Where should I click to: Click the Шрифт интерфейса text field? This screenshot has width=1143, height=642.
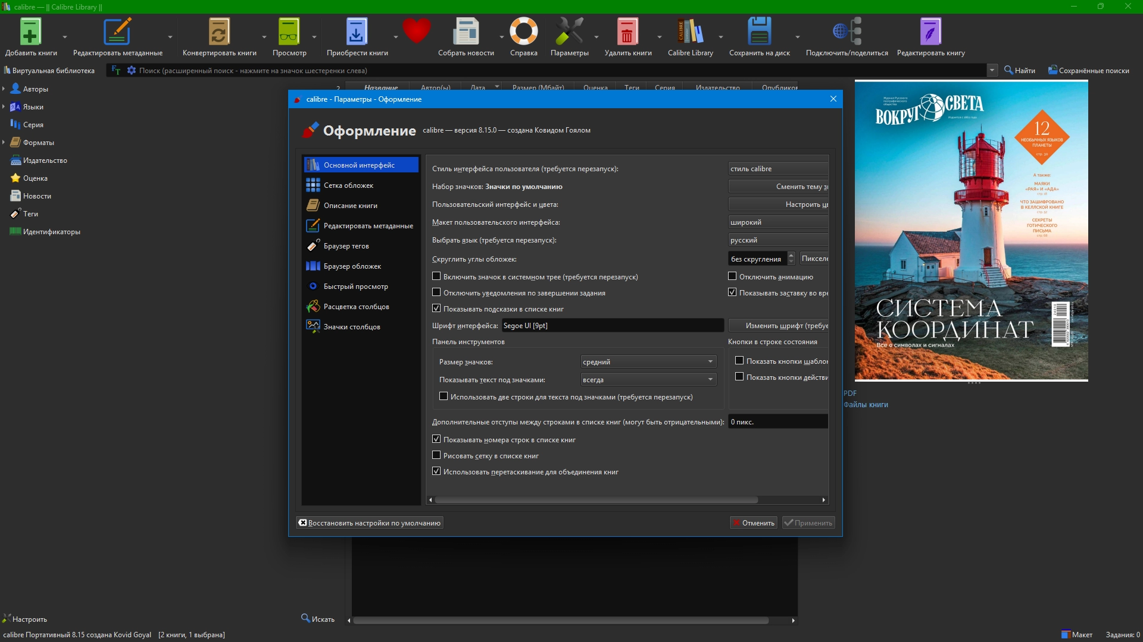tap(612, 325)
